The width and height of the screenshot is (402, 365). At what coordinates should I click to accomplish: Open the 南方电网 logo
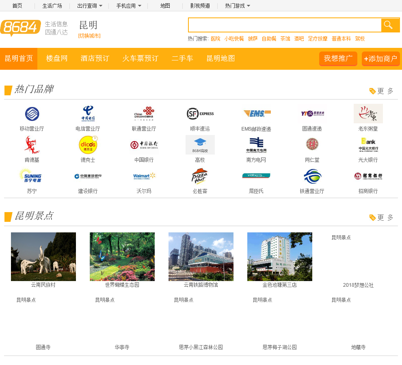(x=256, y=145)
